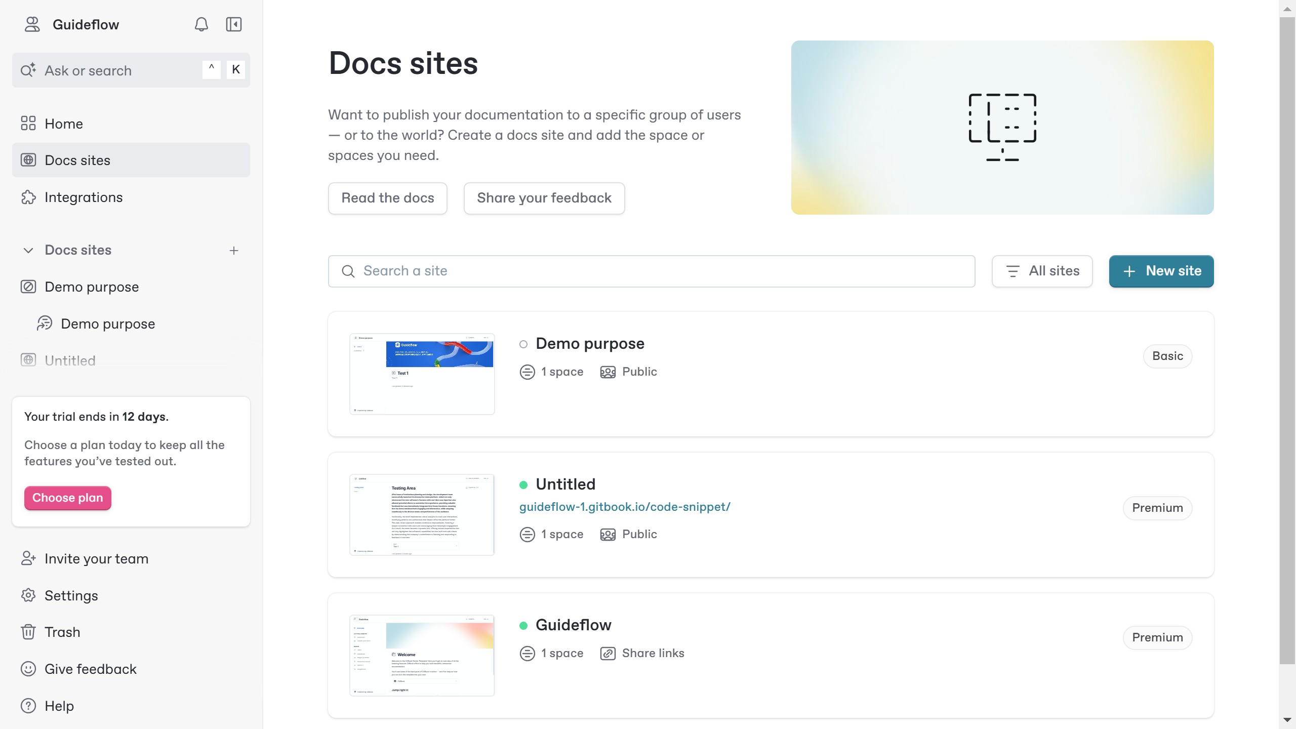Open Integrations page
The height and width of the screenshot is (729, 1296).
[x=131, y=197]
